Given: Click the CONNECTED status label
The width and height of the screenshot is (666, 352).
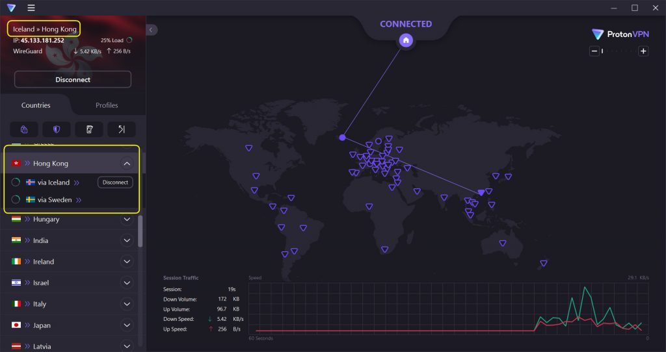Looking at the screenshot, I should tap(406, 24).
